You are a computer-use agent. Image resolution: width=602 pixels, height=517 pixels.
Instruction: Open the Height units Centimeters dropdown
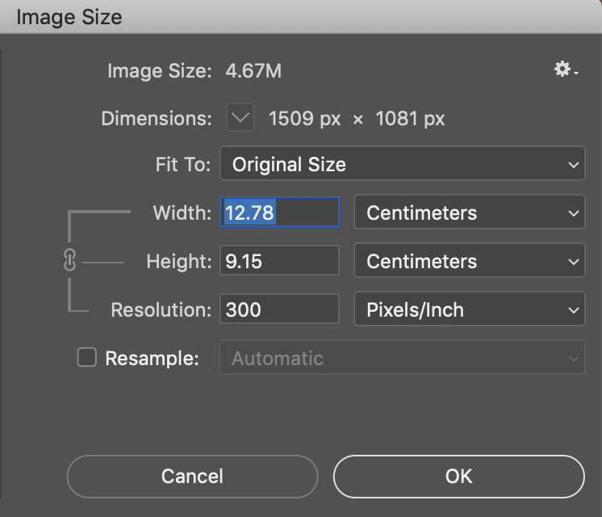pos(469,262)
